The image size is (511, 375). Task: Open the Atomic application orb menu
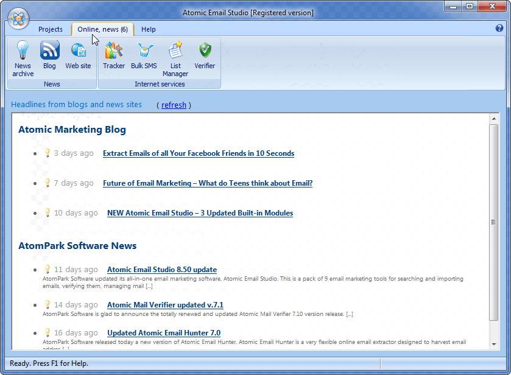[18, 19]
